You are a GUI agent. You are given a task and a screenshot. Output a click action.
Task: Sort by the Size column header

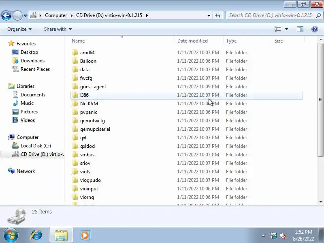288,41
